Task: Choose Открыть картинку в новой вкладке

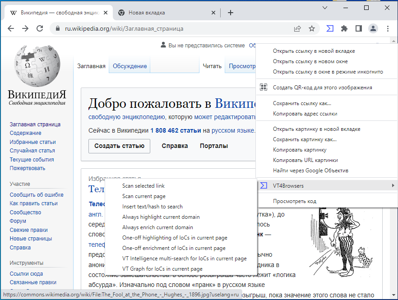Action: coord(326,129)
